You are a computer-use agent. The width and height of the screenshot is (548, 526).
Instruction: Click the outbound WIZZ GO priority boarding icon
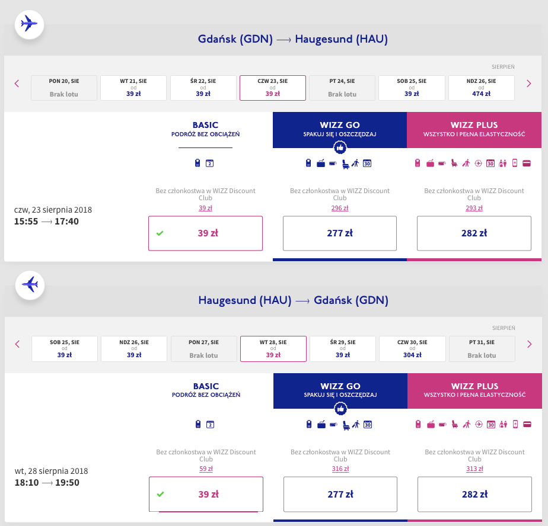pos(355,163)
